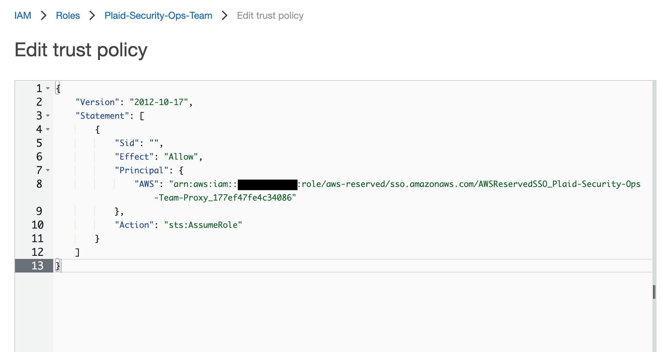663x352 pixels.
Task: Place cursor after closing brace on line 13
Action: (x=61, y=266)
